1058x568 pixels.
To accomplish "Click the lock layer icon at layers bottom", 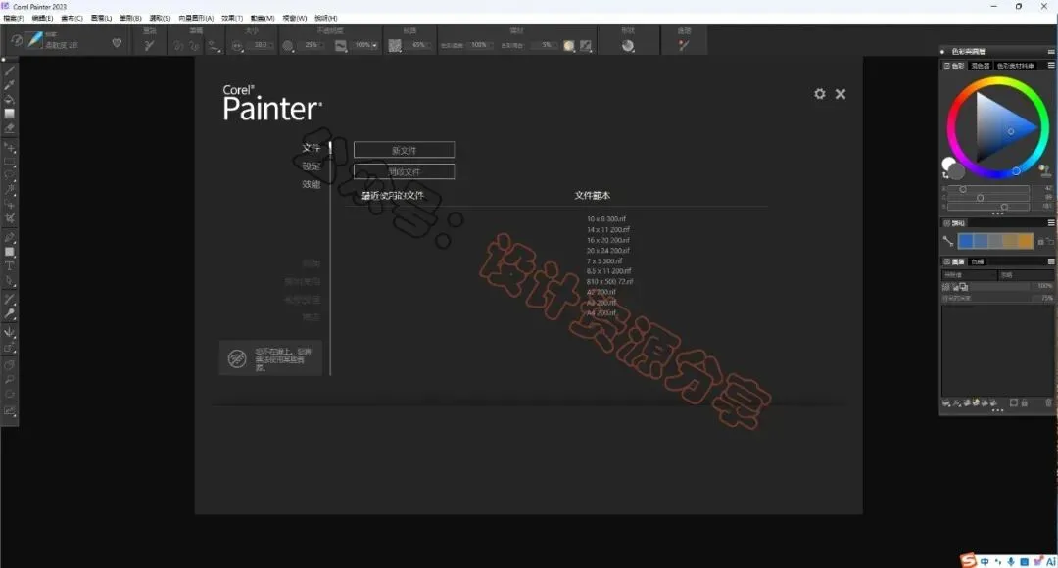I will coord(1025,402).
